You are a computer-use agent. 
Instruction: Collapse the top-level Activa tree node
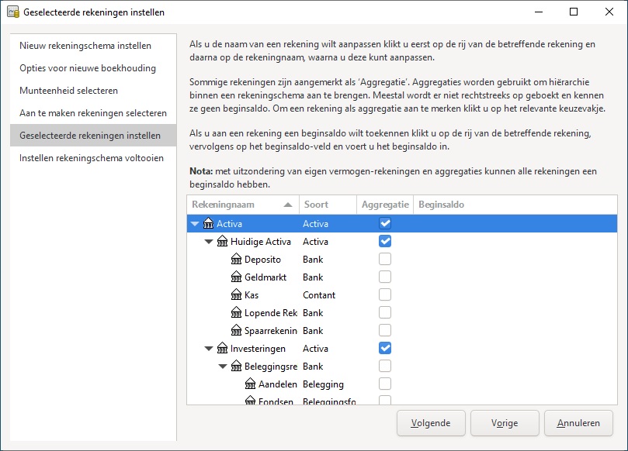[195, 224]
